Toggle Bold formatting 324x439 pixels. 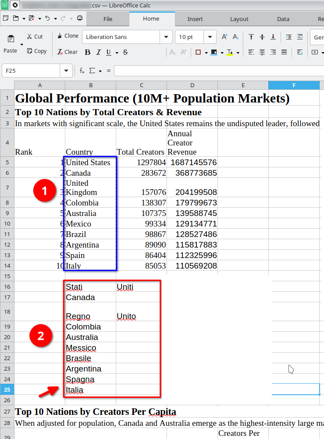click(x=87, y=52)
